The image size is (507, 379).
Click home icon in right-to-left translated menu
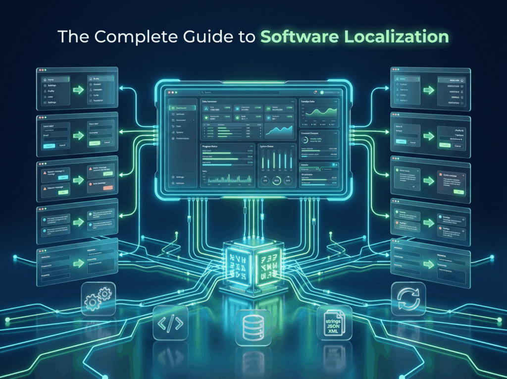pyautogui.click(x=462, y=80)
